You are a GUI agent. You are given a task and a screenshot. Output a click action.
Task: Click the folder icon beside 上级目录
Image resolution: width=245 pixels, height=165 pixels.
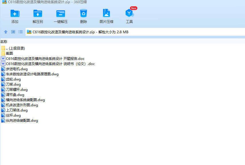tap(3, 48)
